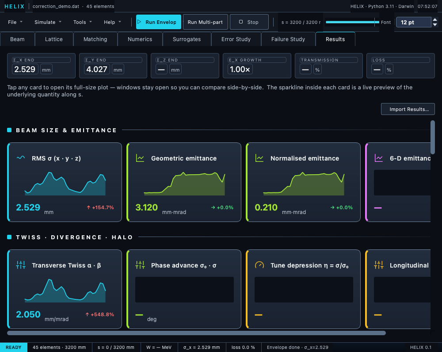The height and width of the screenshot is (352, 442).
Task: Increase font size with the stepper up arrow
Action: (435, 20)
